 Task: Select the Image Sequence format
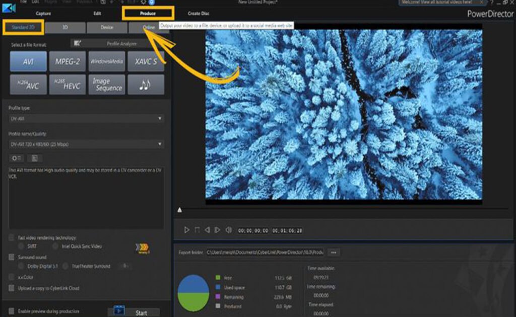[107, 85]
